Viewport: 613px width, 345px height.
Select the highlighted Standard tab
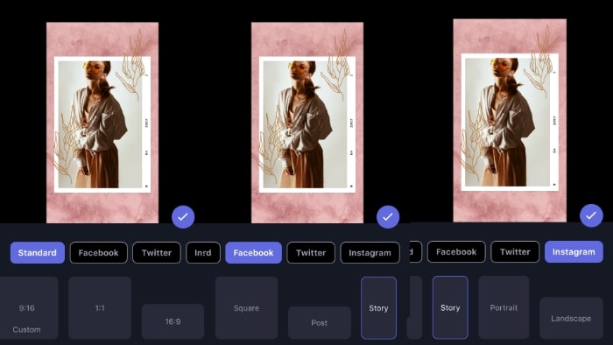click(x=38, y=253)
